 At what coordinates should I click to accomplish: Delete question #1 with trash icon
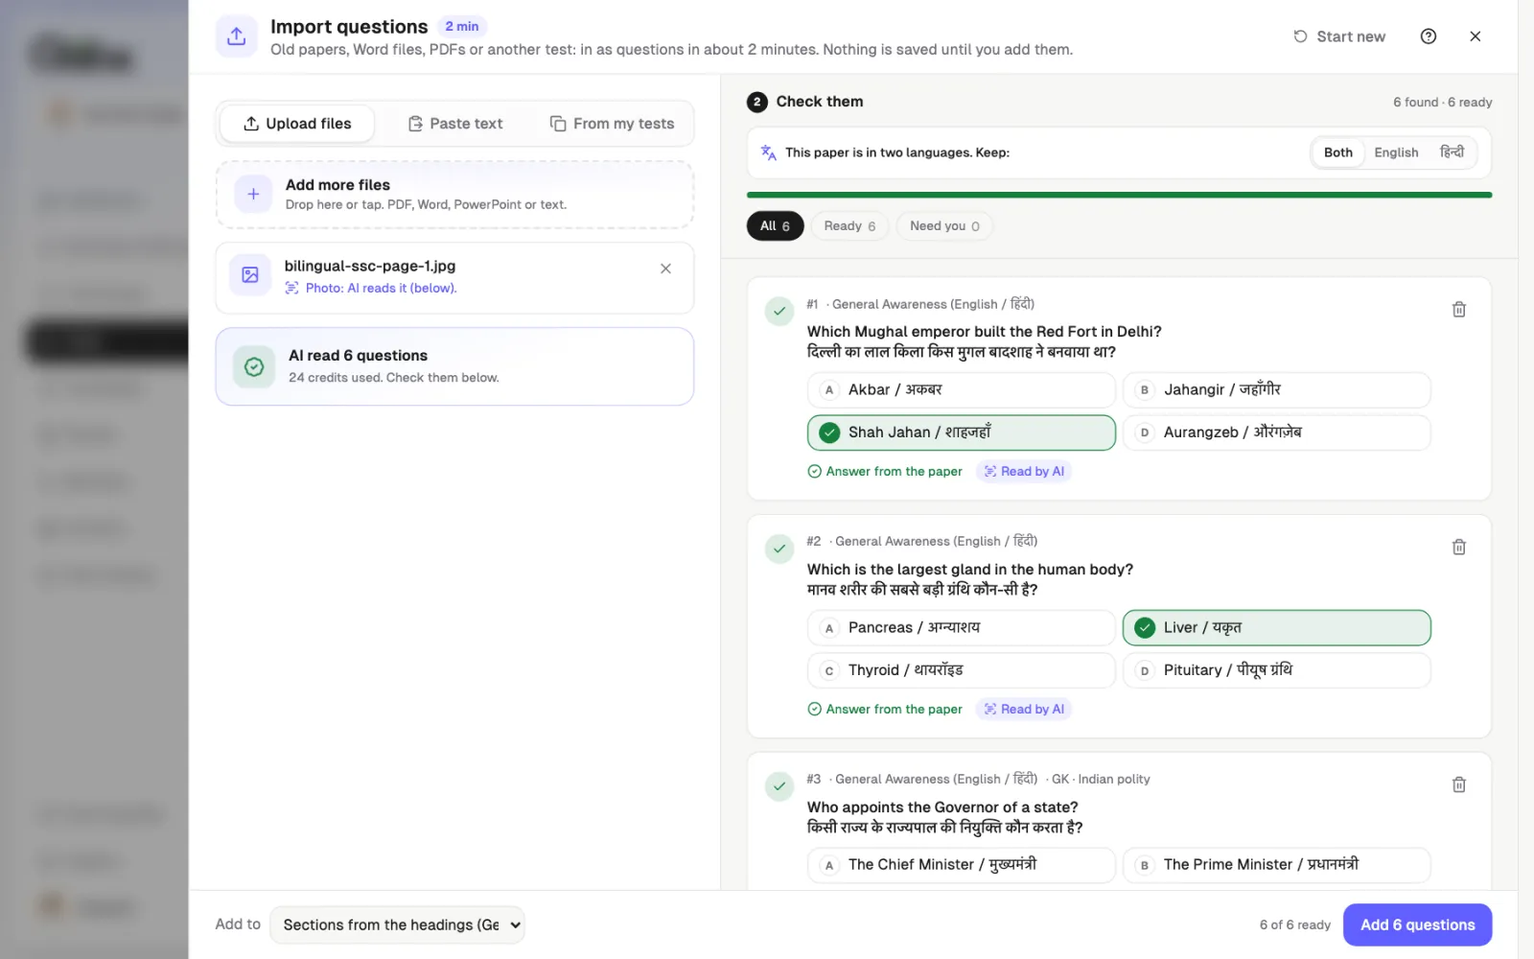pos(1459,310)
